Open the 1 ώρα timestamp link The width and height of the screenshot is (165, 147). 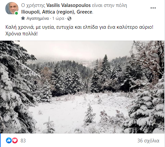tap(58, 18)
